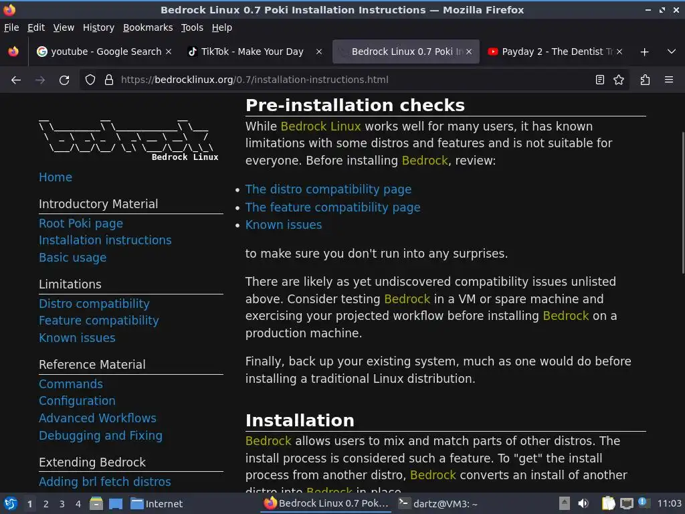Viewport: 685px width, 514px height.
Task: Toggle reader view icon in address bar
Action: (600, 80)
